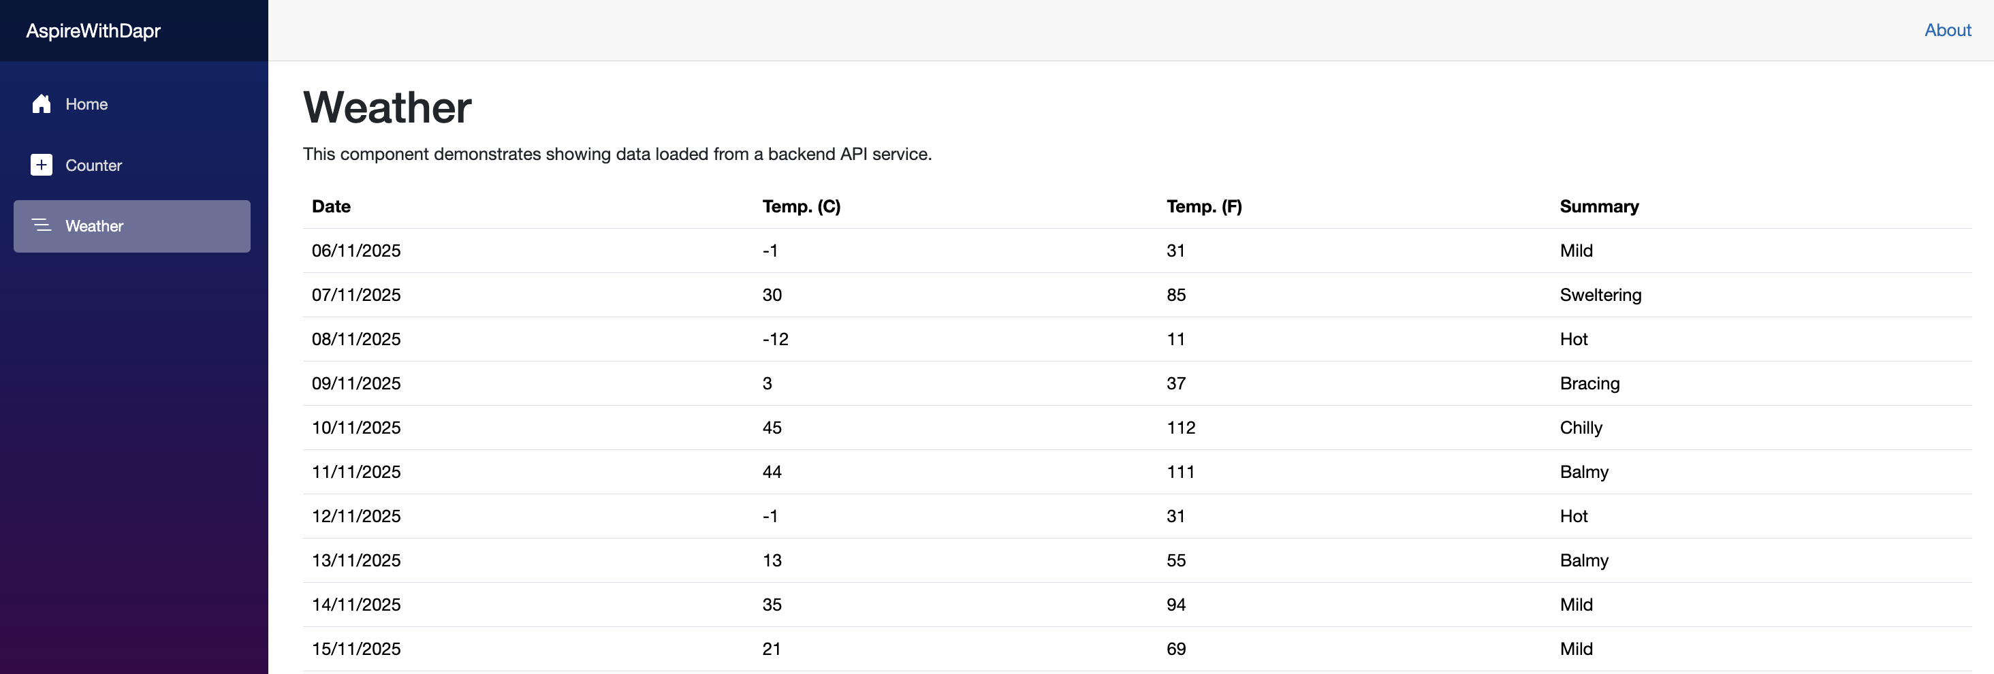Screen dimensions: 1994x674
Task: Click the Summary column header
Action: 1598,206
